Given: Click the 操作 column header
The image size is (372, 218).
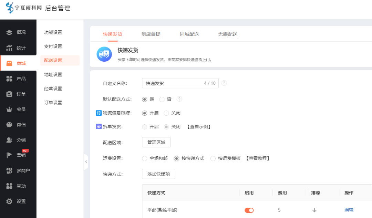Looking at the screenshot, I should (x=349, y=193).
